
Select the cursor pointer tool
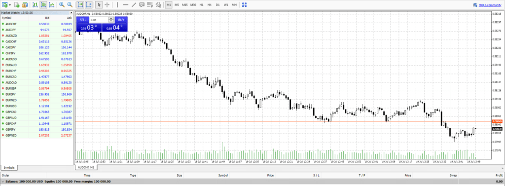tap(99, 5)
